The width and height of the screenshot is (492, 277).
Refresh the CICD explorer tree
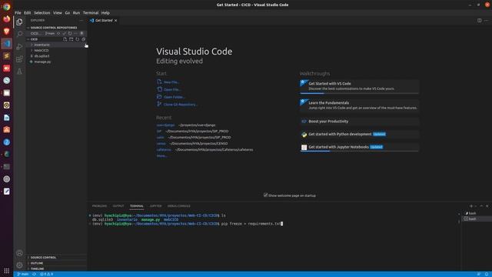click(77, 39)
